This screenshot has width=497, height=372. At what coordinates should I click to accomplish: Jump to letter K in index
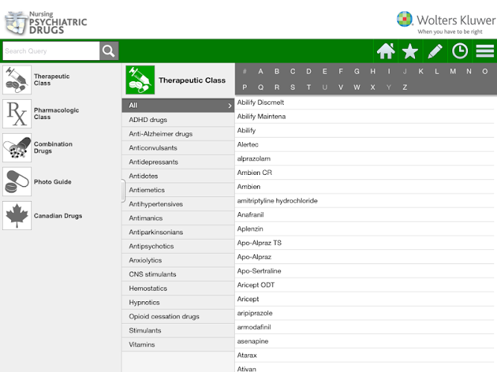(x=420, y=71)
